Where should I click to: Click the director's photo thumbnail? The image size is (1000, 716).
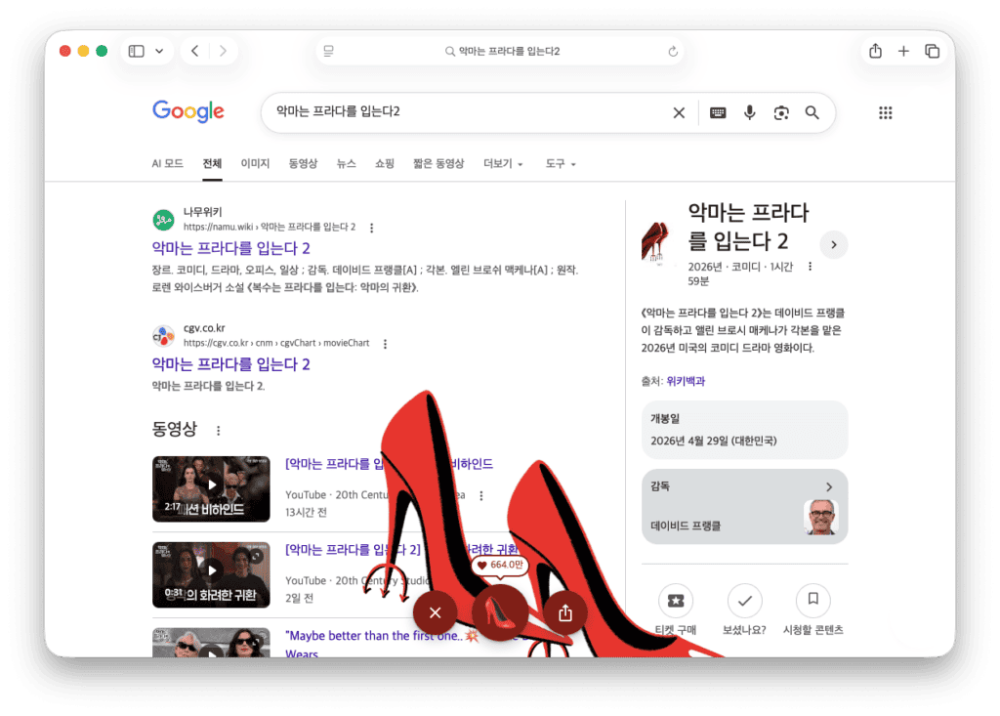click(820, 517)
